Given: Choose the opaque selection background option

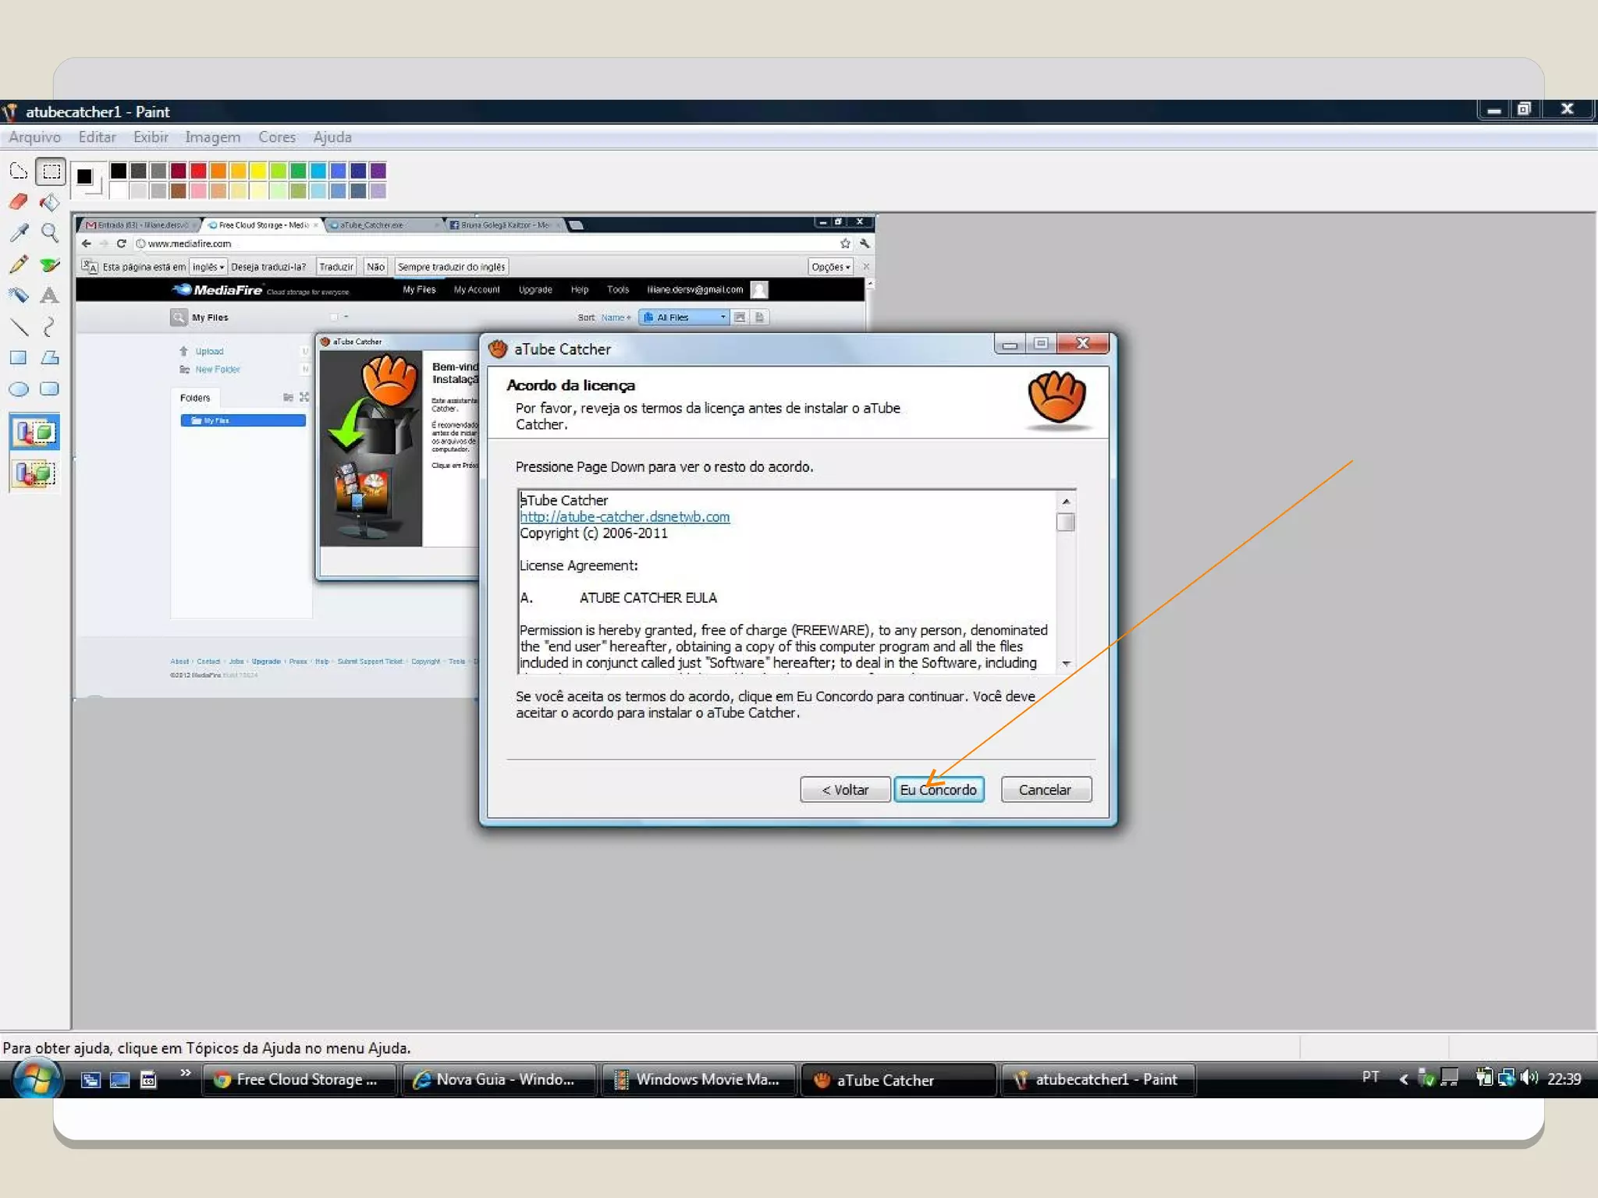Looking at the screenshot, I should pos(34,432).
